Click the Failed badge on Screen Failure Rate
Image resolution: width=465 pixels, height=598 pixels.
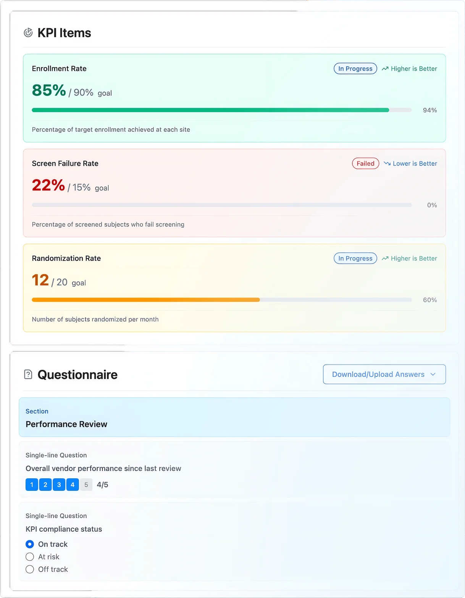[365, 163]
